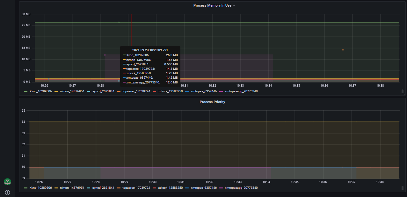Click xmtopas_6357446 label in Memory panel legend
This screenshot has height=197, width=407.
(204, 91)
